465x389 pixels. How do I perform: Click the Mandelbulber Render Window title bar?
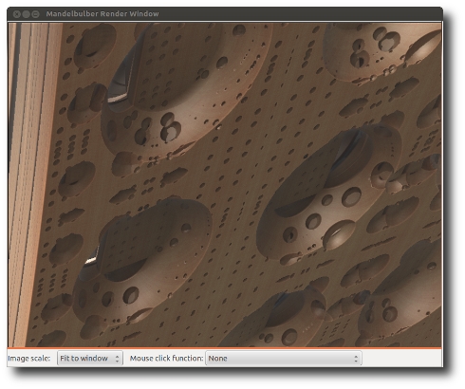pyautogui.click(x=102, y=14)
